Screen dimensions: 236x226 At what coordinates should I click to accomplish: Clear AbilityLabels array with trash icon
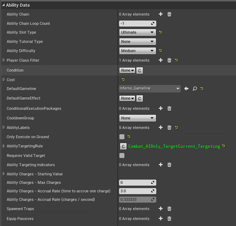(x=169, y=128)
